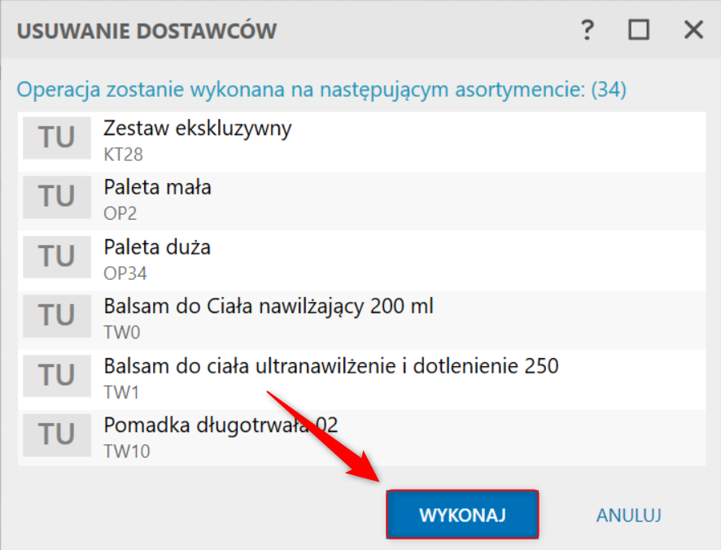
Task: Choose the Paleta duża entry
Action: coord(361,260)
